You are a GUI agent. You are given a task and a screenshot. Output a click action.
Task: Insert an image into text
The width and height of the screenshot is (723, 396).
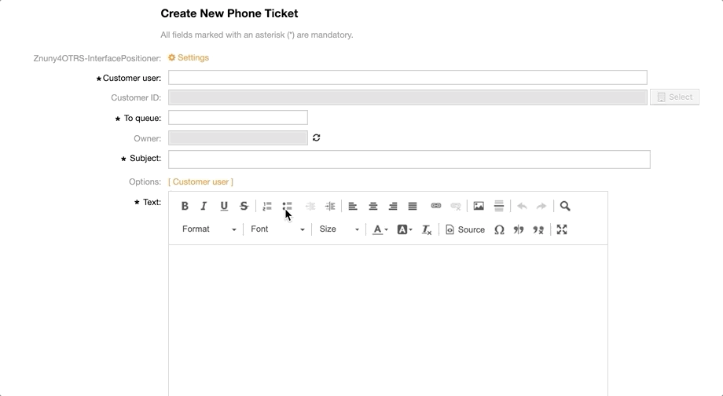click(479, 206)
